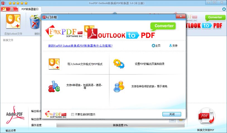Click the 主页 homepage link
227x133 pixels.
(x=156, y=46)
